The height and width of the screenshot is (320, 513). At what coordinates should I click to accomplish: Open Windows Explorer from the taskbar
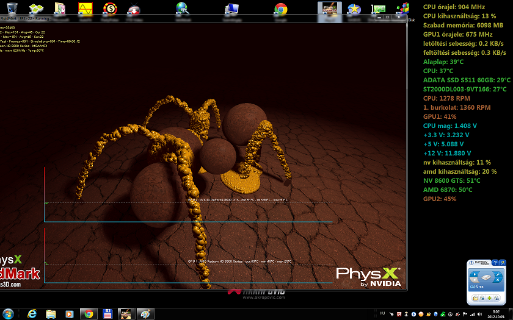coord(51,314)
